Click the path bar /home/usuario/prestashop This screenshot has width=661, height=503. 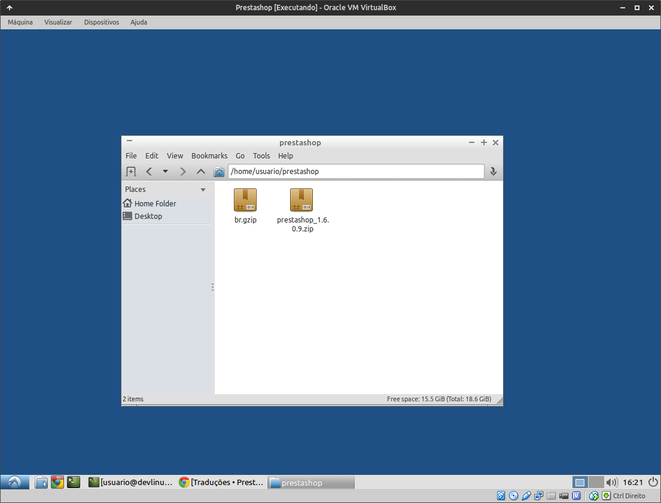pyautogui.click(x=356, y=171)
